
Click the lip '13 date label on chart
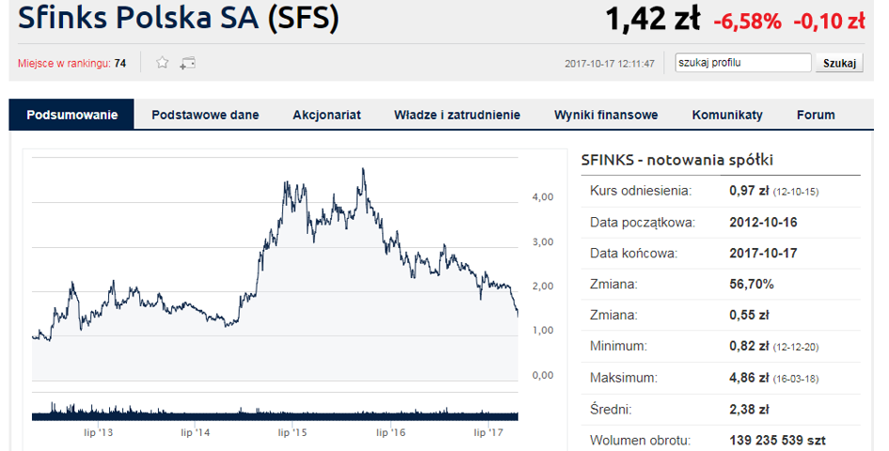point(98,432)
